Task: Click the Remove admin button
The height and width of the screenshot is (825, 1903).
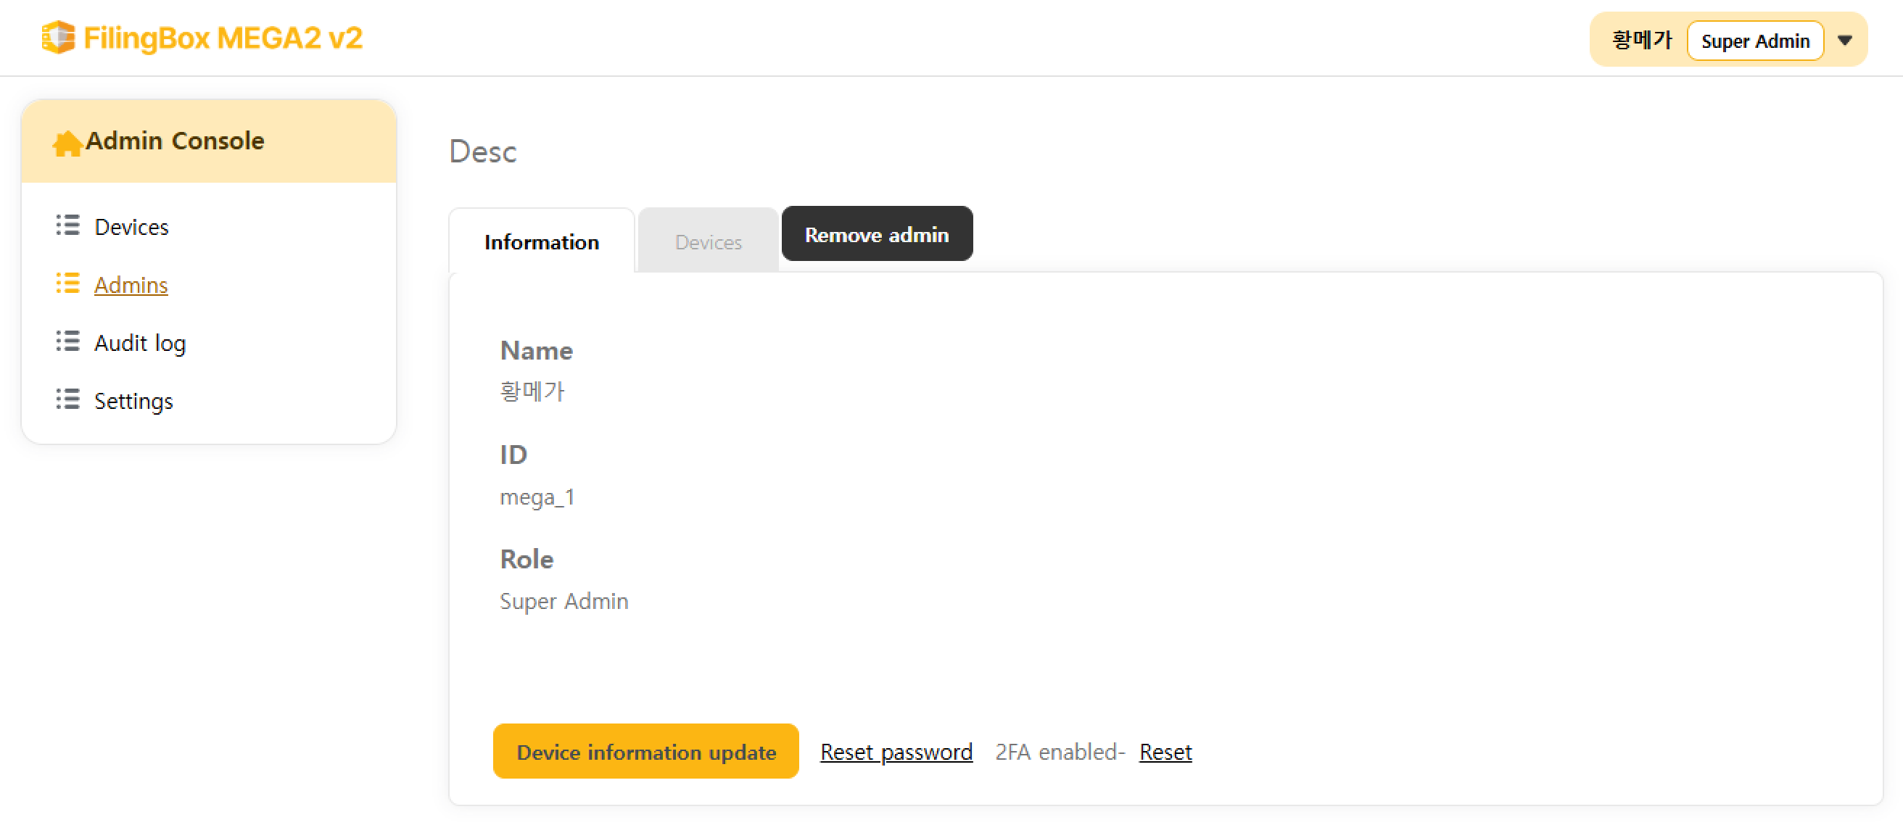Action: click(877, 234)
